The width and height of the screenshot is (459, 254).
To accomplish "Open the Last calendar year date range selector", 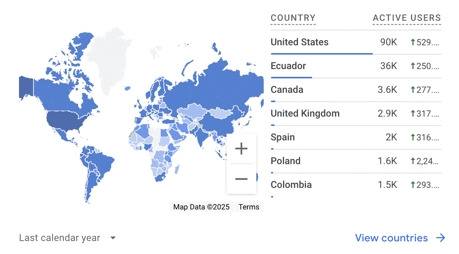I will (60, 238).
